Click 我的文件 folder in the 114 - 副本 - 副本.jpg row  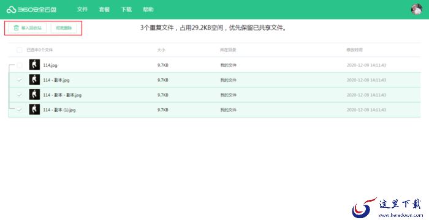(x=228, y=95)
